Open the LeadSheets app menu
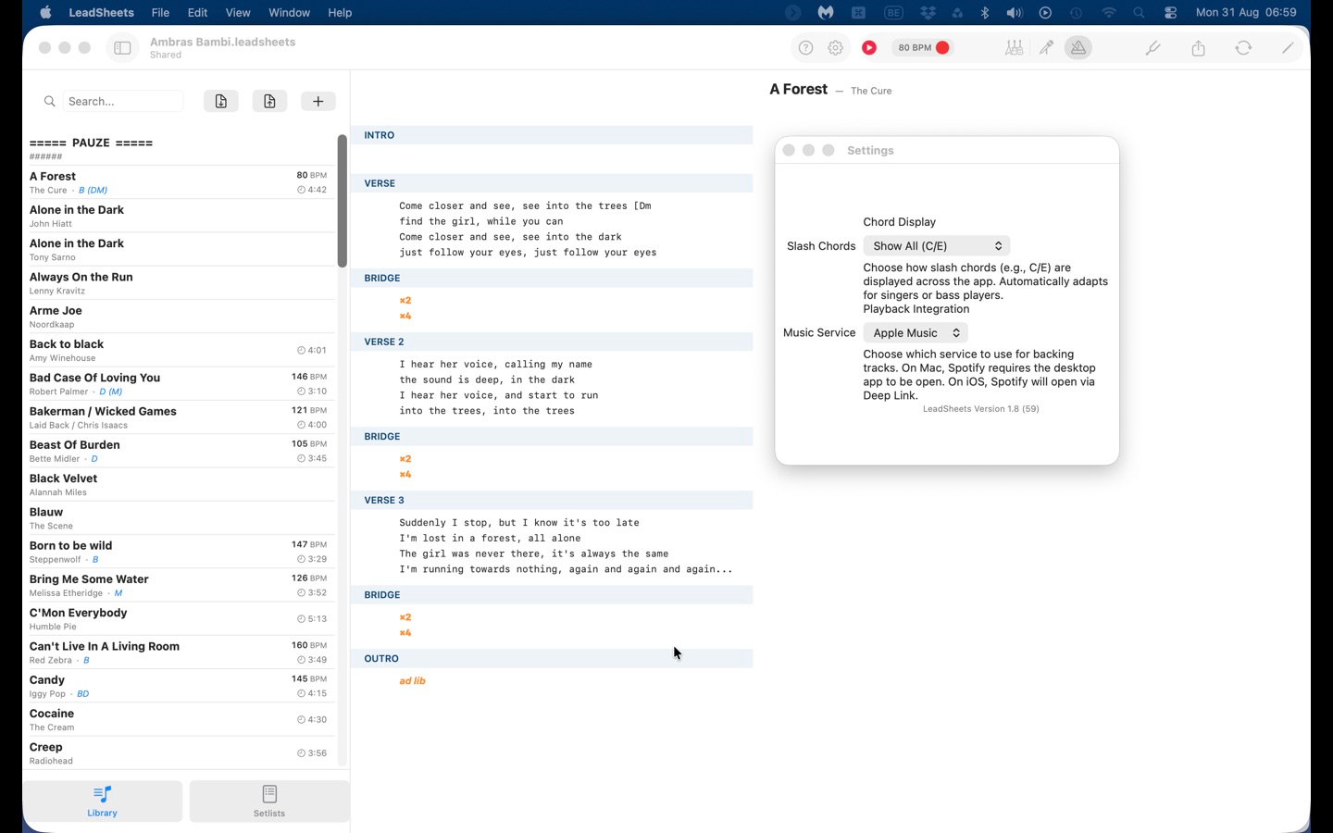Viewport: 1333px width, 833px height. click(x=102, y=13)
